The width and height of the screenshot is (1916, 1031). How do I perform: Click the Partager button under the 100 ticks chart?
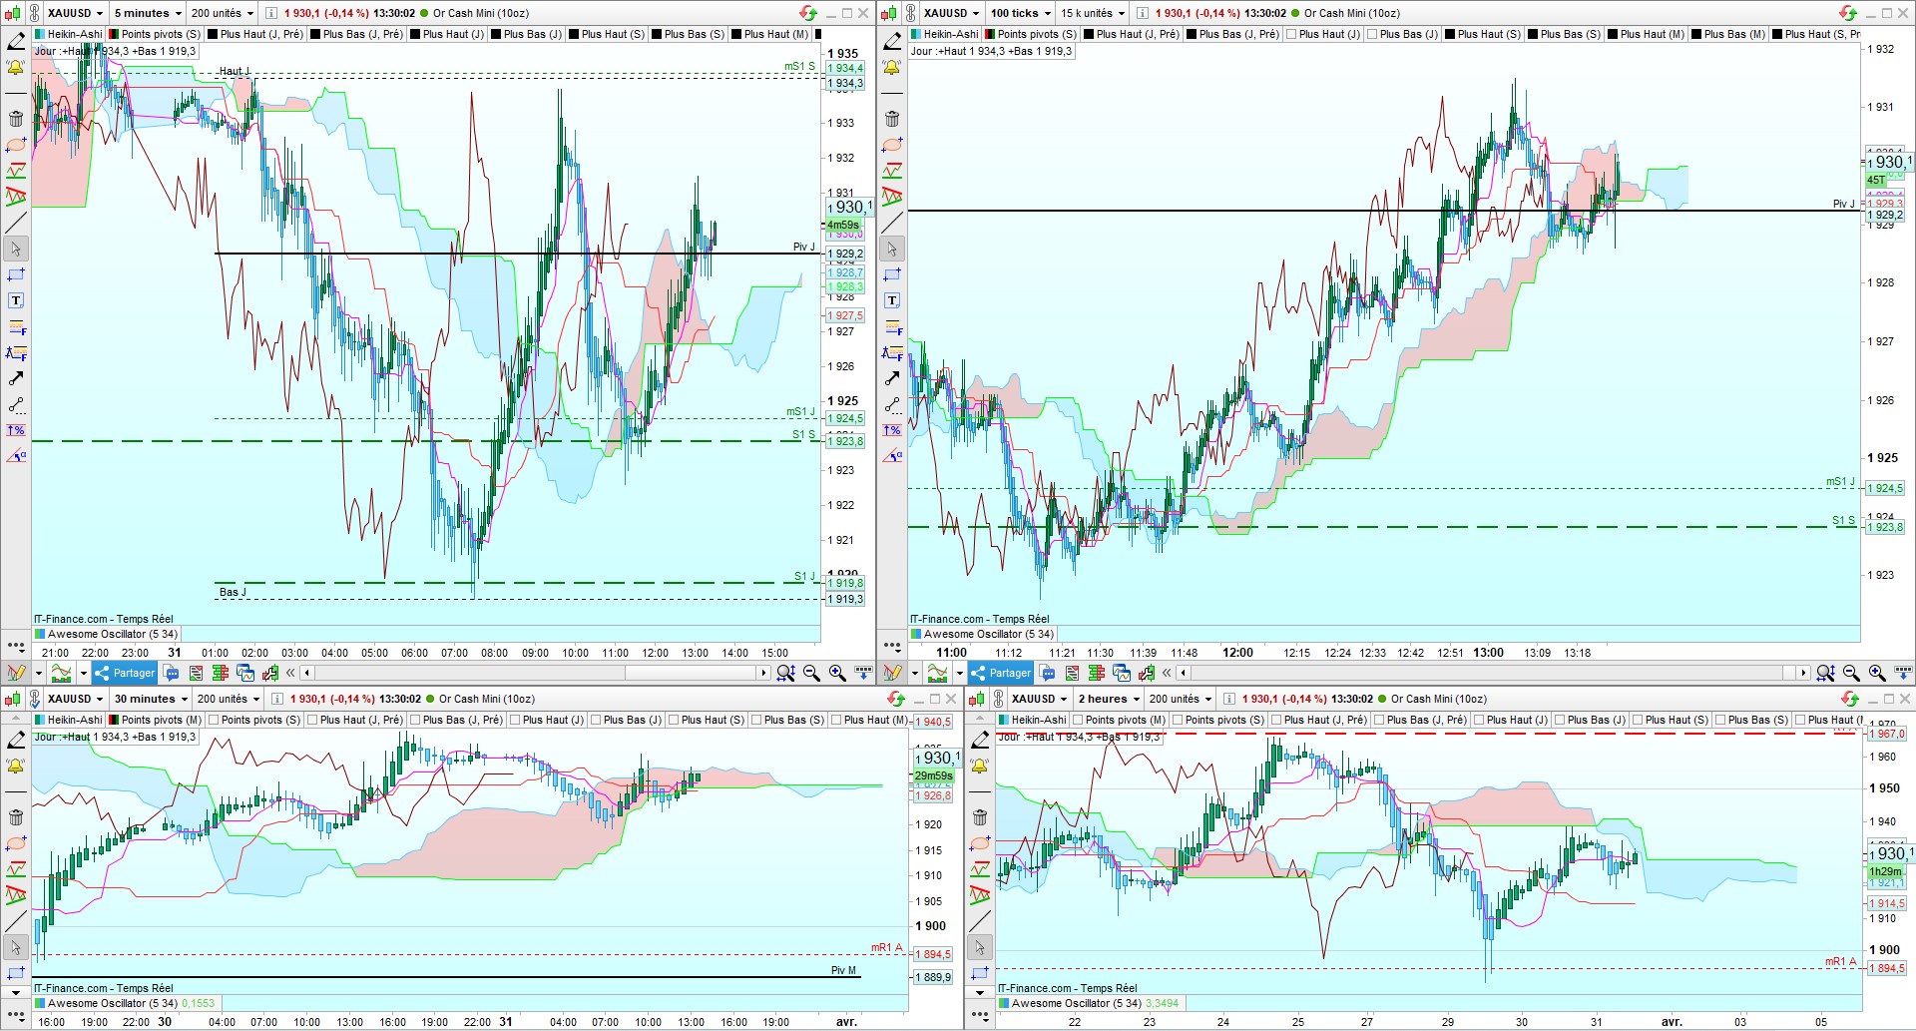coord(1002,673)
